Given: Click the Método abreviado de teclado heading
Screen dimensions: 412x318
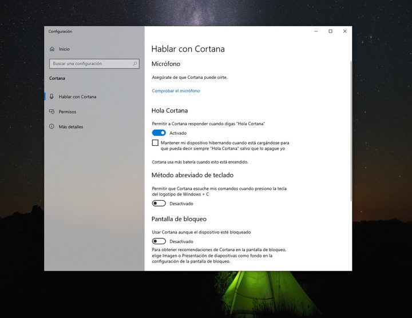Looking at the screenshot, I should 192,175.
